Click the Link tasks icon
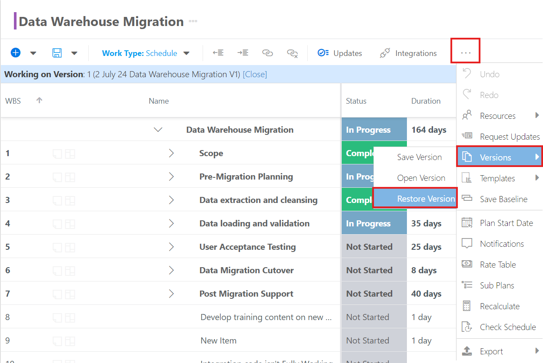The image size is (543, 363). pyautogui.click(x=267, y=52)
